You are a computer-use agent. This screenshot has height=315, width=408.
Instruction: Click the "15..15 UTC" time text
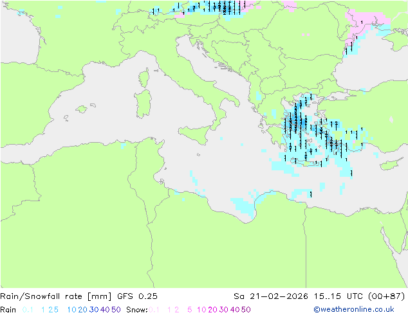coord(338,296)
